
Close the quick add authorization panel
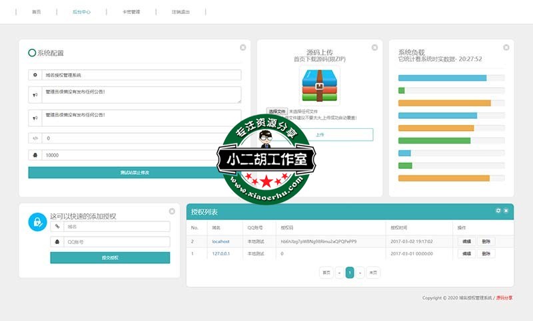(173, 211)
